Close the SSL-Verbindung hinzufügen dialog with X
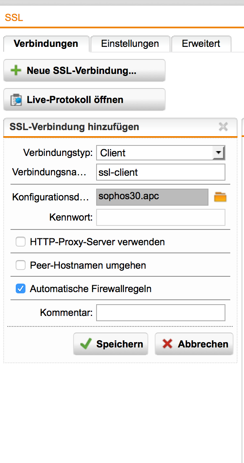The image size is (244, 463). click(x=223, y=127)
